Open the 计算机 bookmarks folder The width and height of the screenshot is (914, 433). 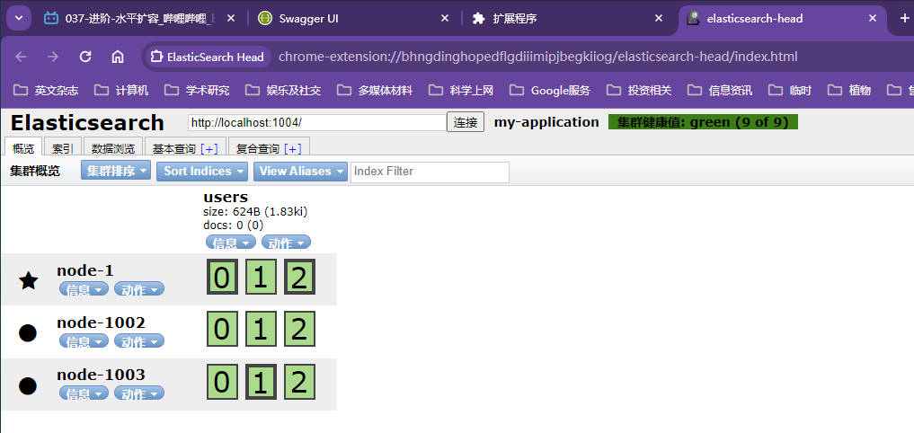tap(122, 91)
